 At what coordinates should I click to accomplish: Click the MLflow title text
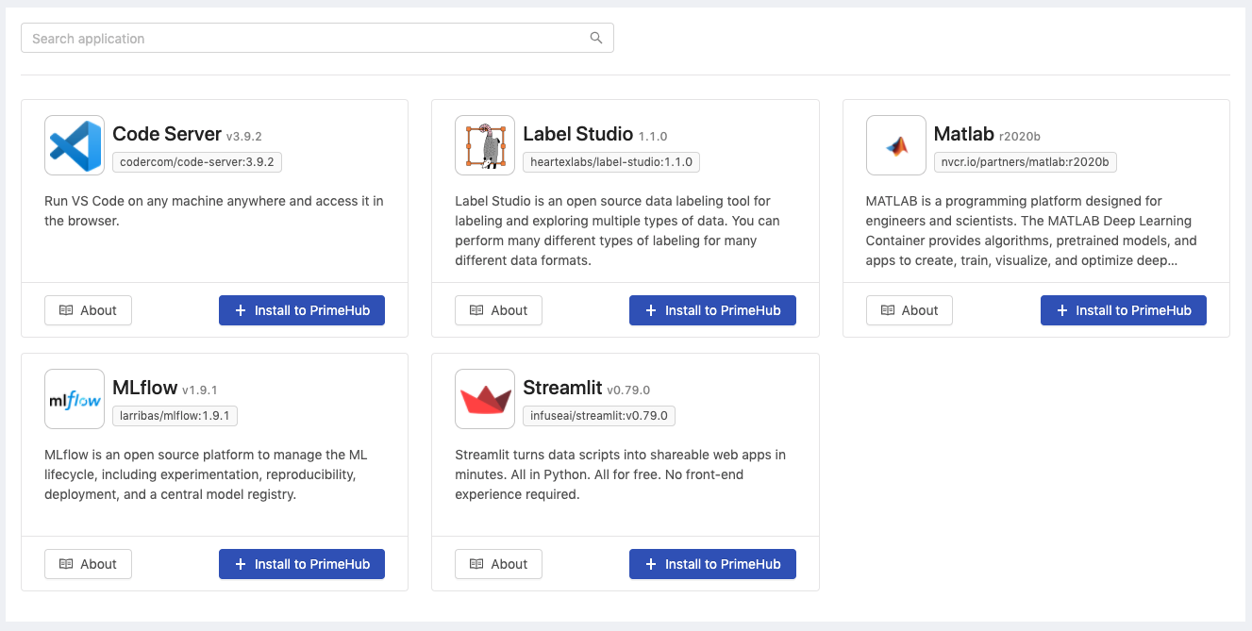[x=145, y=388]
